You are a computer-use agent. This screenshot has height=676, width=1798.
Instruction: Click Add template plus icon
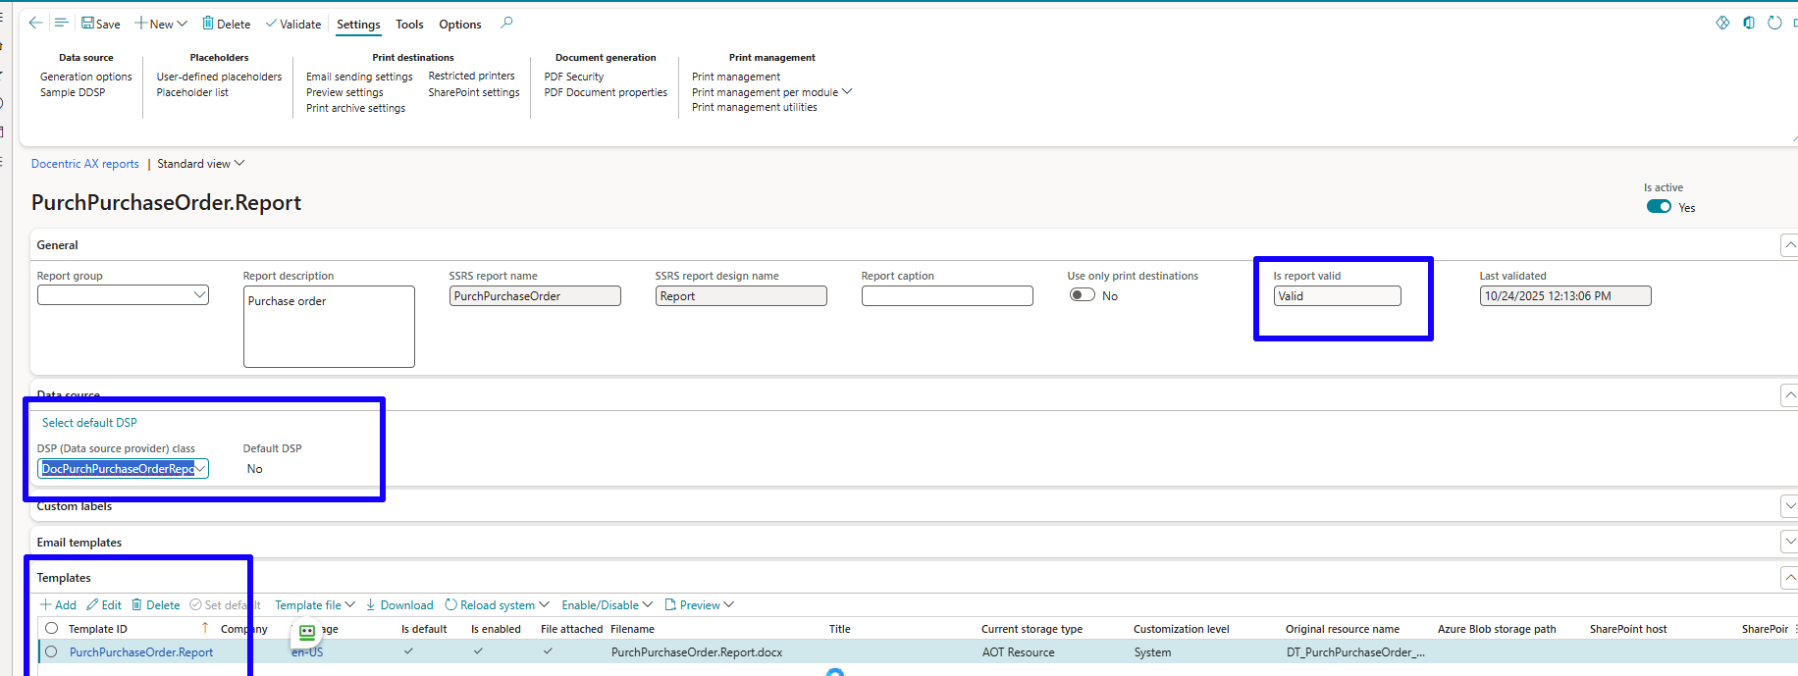pyautogui.click(x=46, y=605)
